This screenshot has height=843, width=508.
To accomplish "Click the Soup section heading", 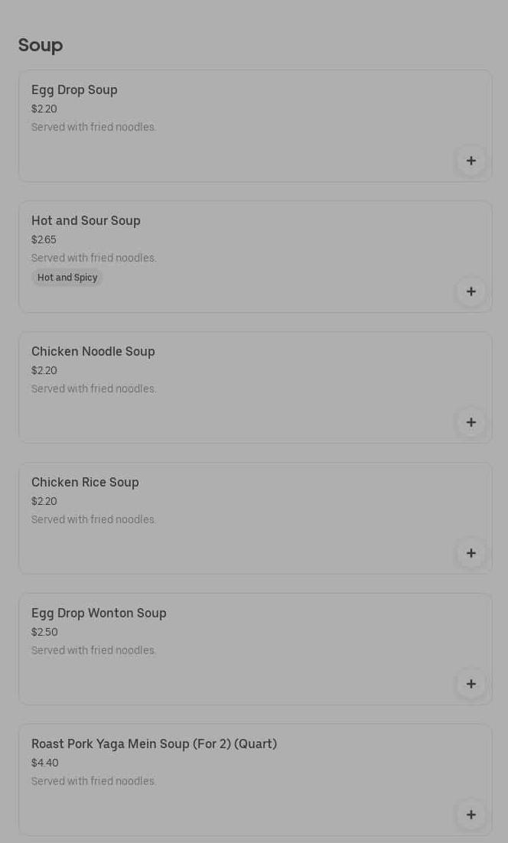I will click(41, 45).
